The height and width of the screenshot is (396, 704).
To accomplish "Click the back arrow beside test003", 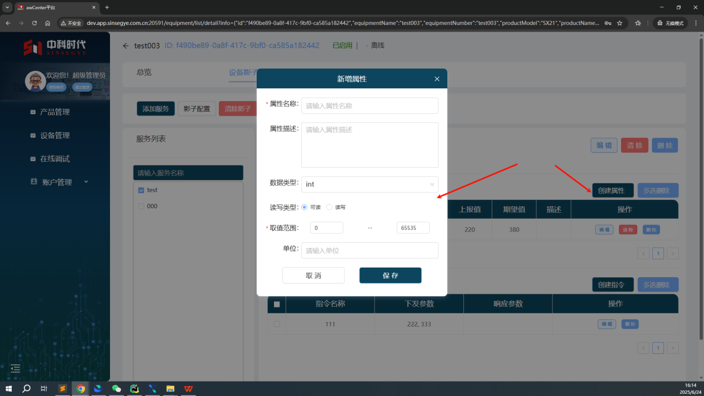I will tap(126, 46).
